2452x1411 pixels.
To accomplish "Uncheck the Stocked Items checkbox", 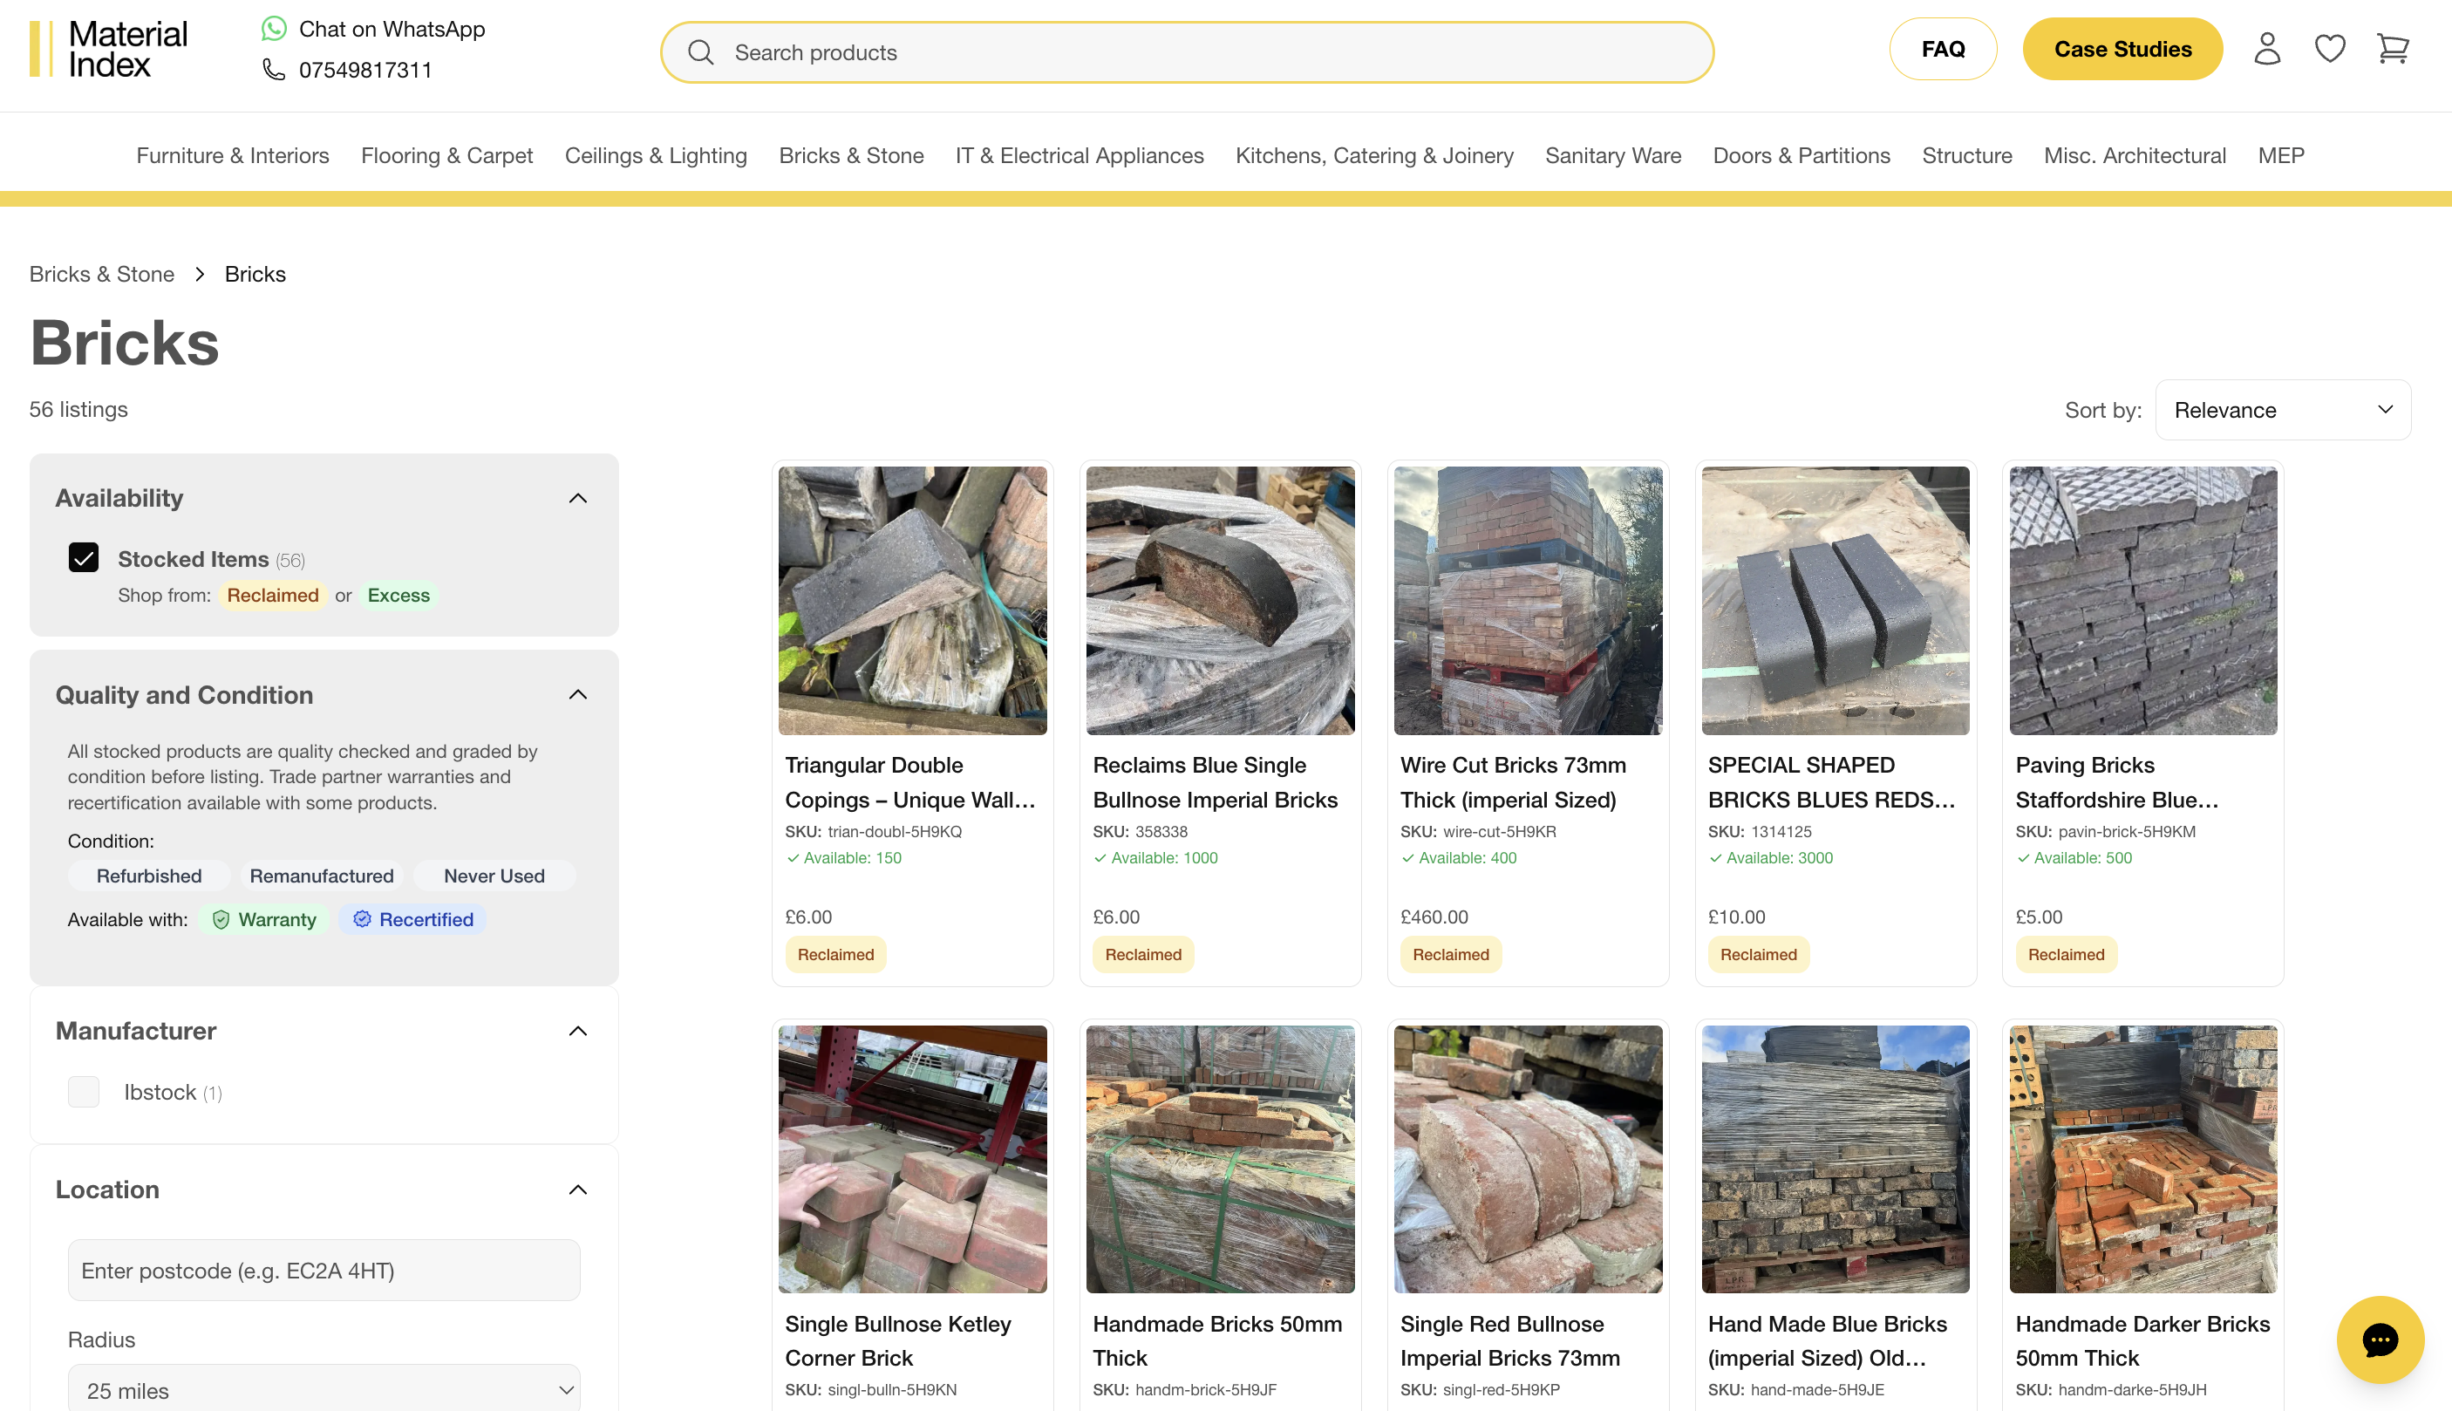I will (85, 558).
